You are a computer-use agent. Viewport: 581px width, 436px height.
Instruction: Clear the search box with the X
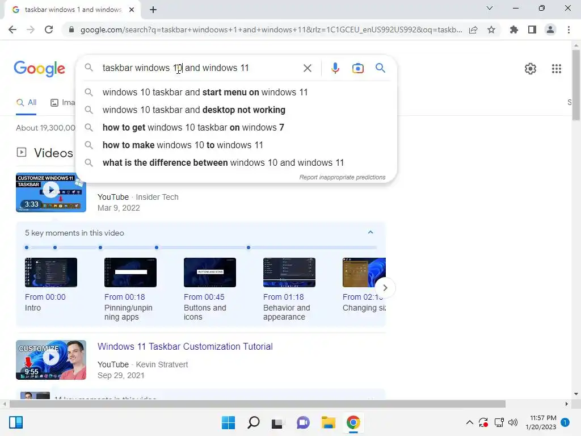pyautogui.click(x=307, y=68)
